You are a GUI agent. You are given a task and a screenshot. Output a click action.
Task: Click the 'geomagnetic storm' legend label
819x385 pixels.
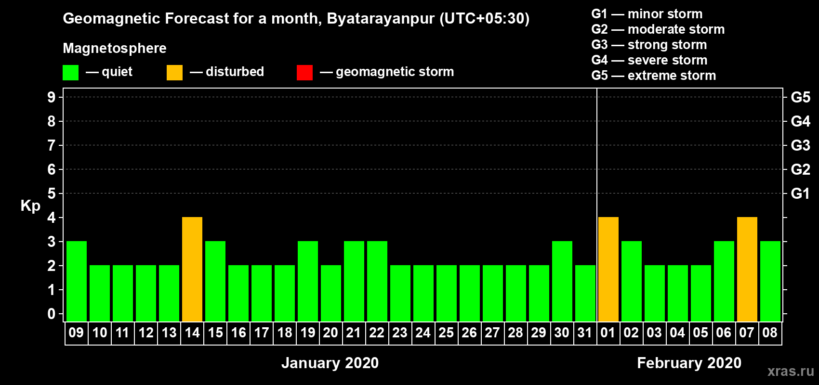click(x=395, y=72)
